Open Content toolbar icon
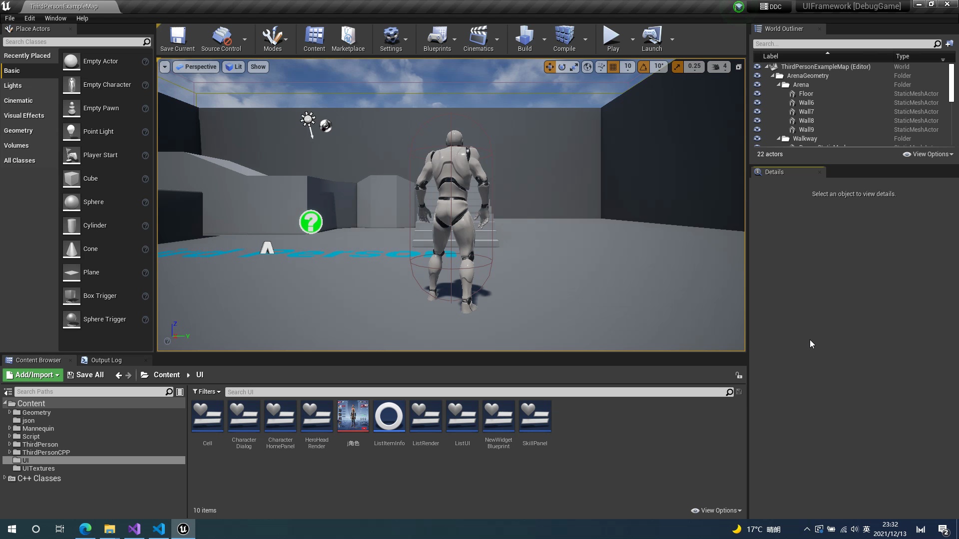This screenshot has width=959, height=539. [x=314, y=39]
